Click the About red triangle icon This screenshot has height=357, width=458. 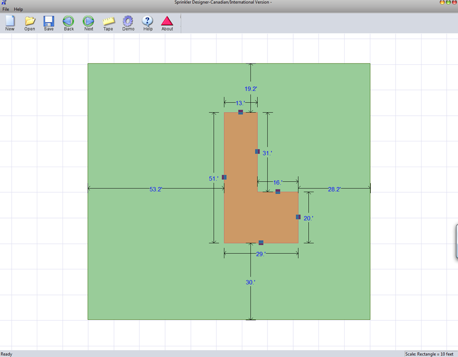167,23
